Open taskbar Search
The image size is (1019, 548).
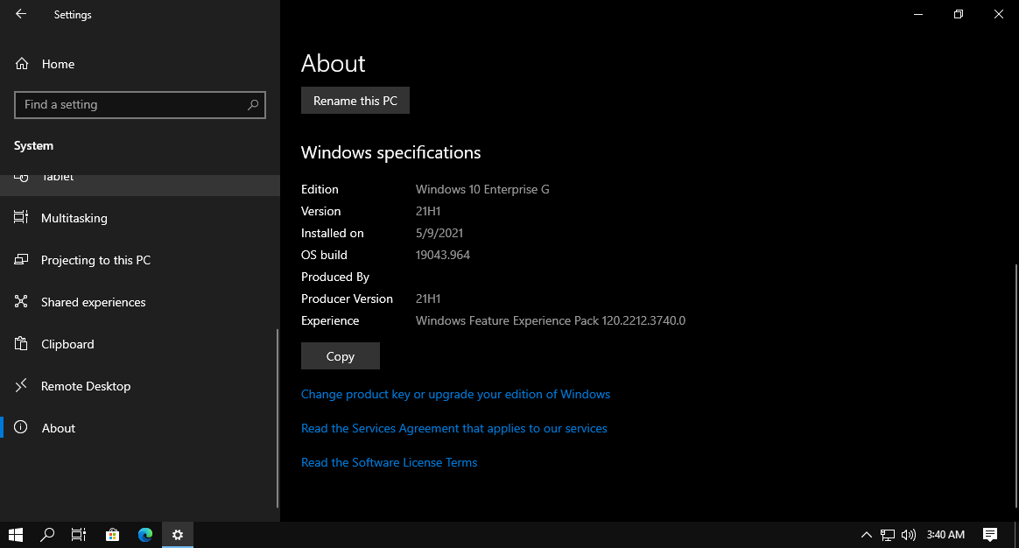pyautogui.click(x=46, y=534)
